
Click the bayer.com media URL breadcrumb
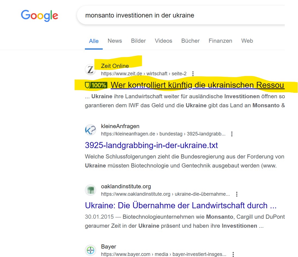click(x=164, y=254)
